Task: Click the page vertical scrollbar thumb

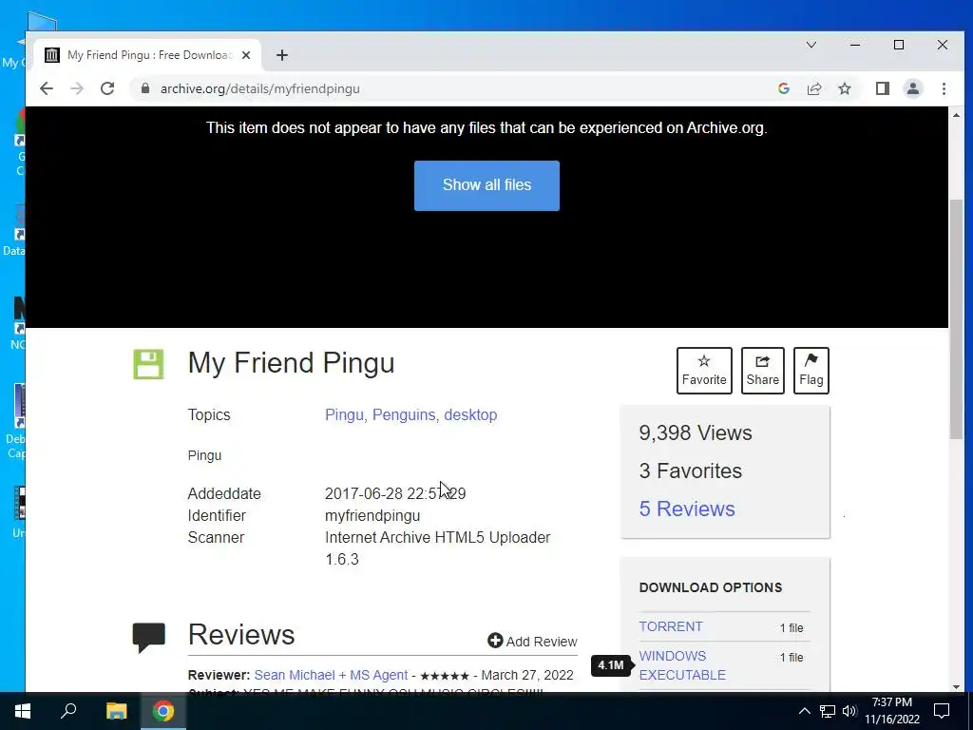Action: click(x=956, y=319)
